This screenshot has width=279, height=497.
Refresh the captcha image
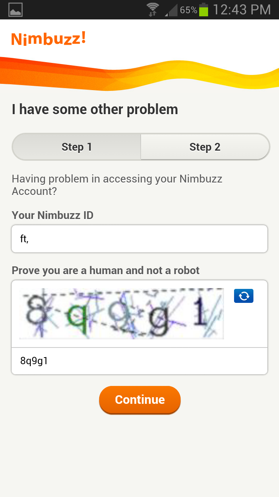coord(244,296)
